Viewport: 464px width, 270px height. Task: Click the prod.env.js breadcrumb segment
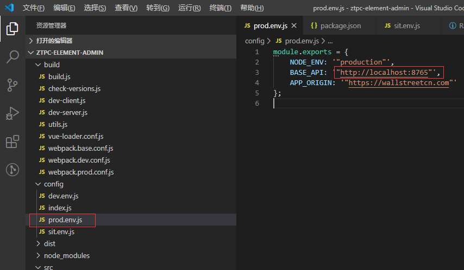[302, 41]
